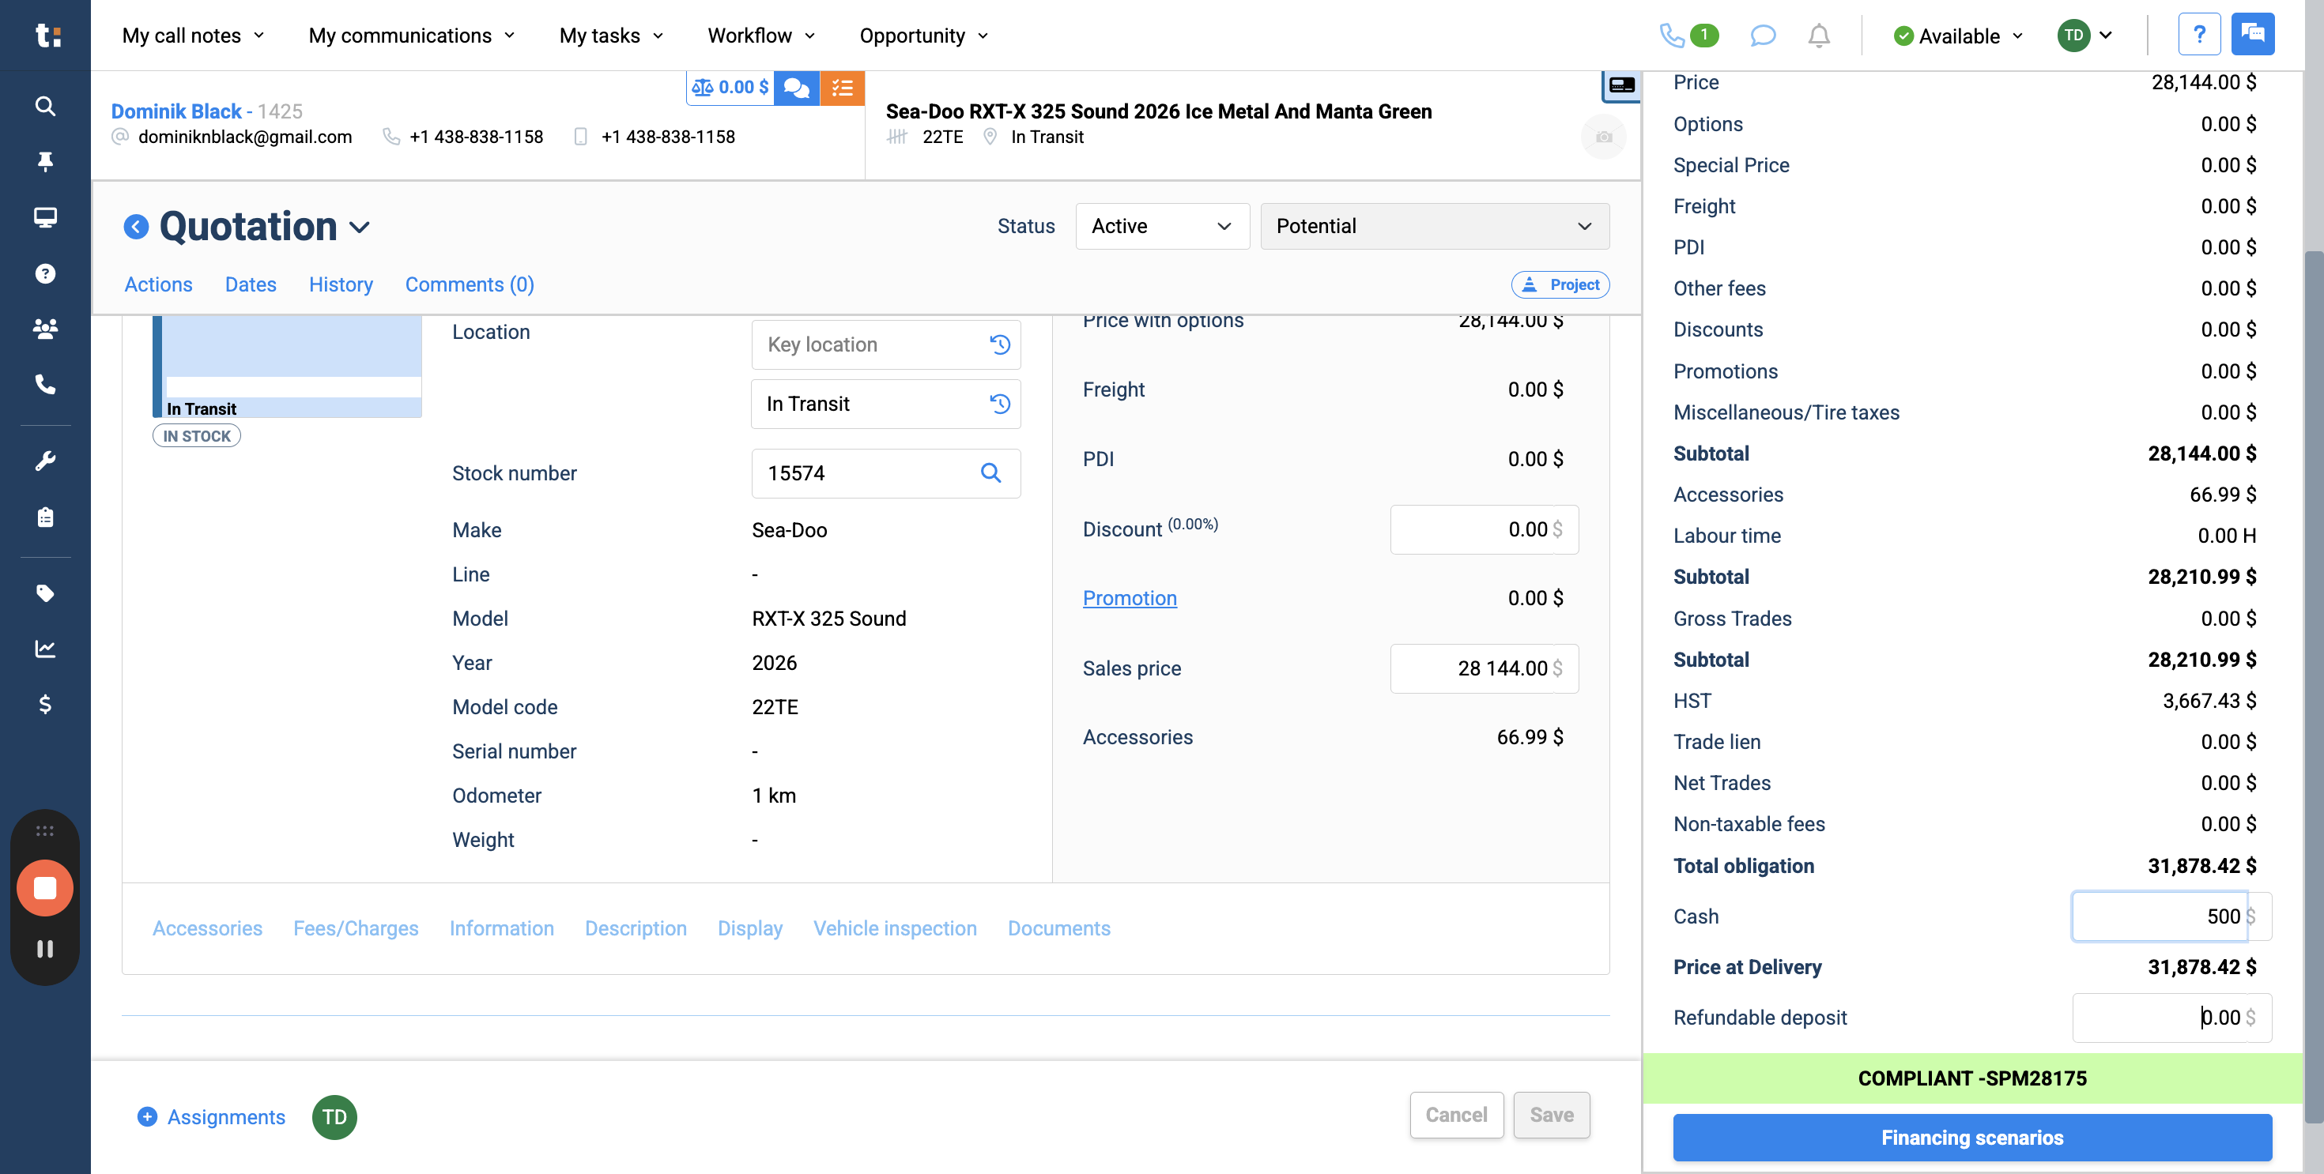Open the chat bubble icon in top bar
Screen dimensions: 2324x1174
tap(1762, 36)
